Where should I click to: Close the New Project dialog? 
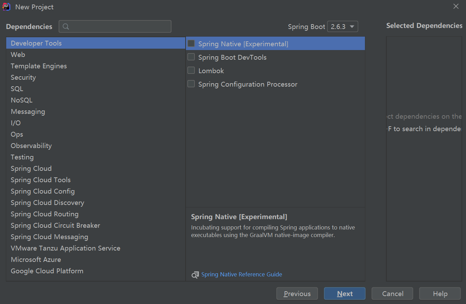coord(456,6)
